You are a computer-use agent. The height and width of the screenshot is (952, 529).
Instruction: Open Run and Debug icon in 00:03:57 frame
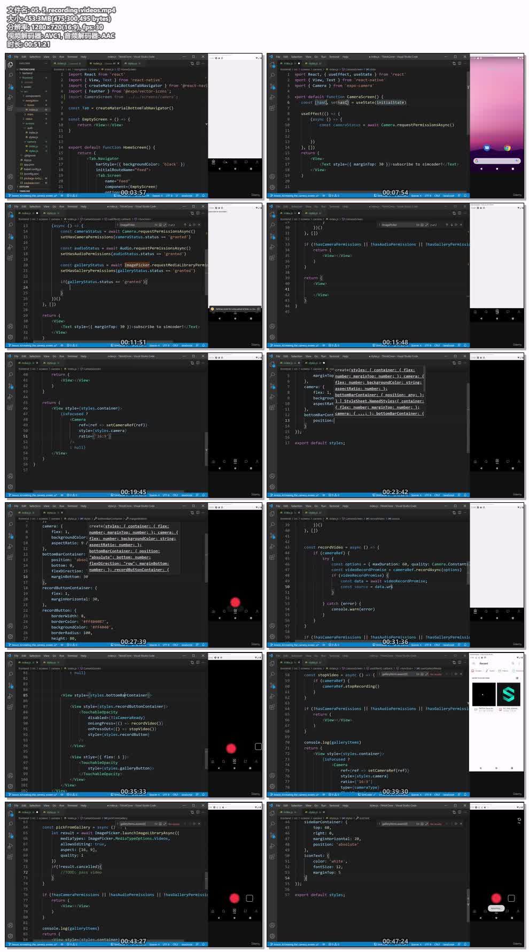pos(10,97)
